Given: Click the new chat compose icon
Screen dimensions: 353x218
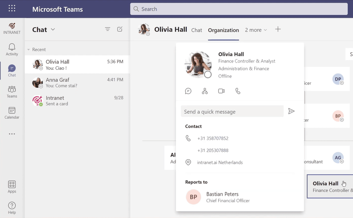Looking at the screenshot, I should point(120,29).
